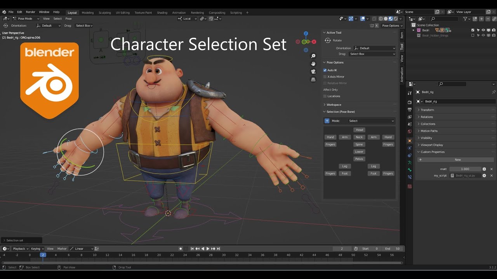Open the Tool properties tab icon
Viewport: 497px width, 279px height.
[x=409, y=93]
